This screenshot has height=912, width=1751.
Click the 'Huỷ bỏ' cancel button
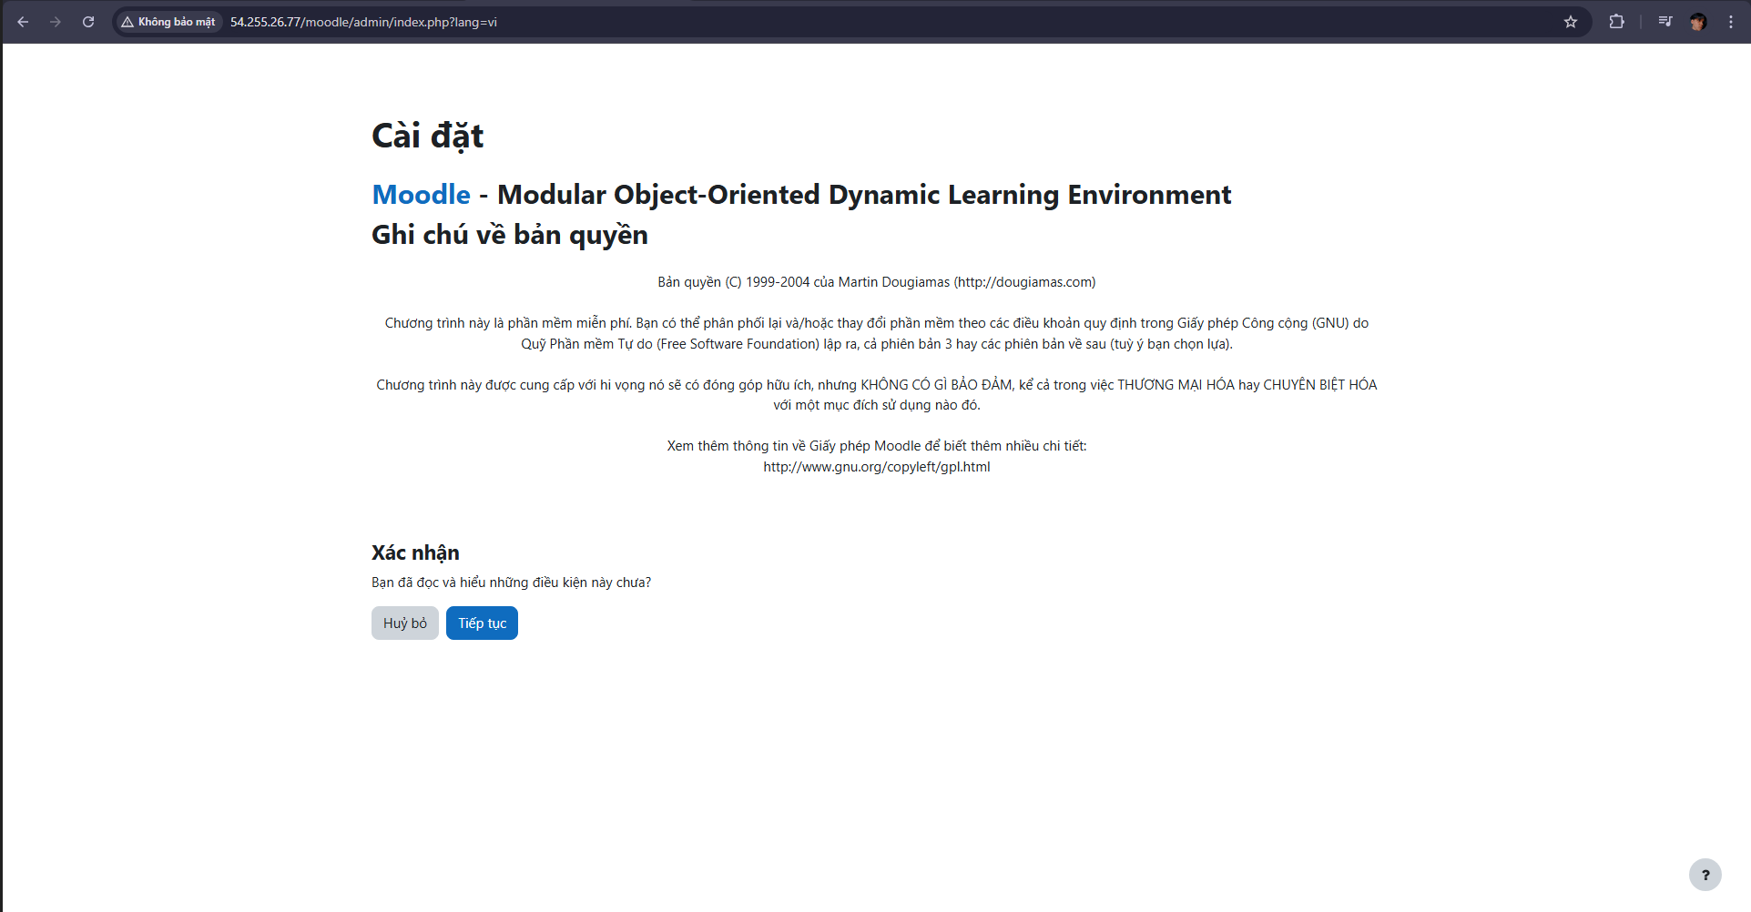[405, 623]
